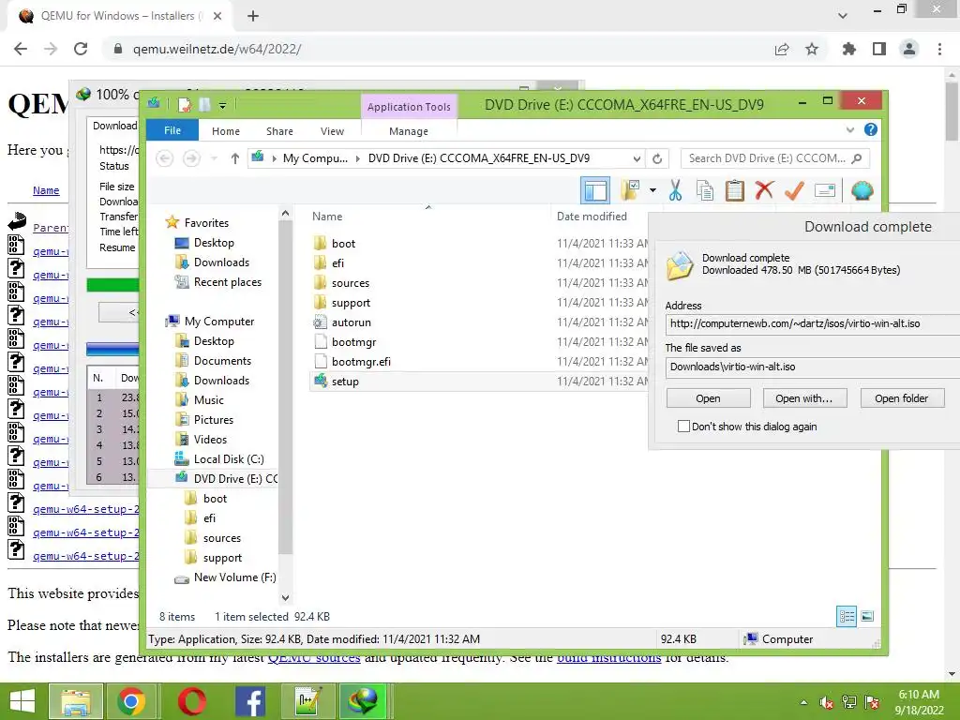This screenshot has height=720, width=960.
Task: Open the Home ribbon tab
Action: (x=226, y=131)
